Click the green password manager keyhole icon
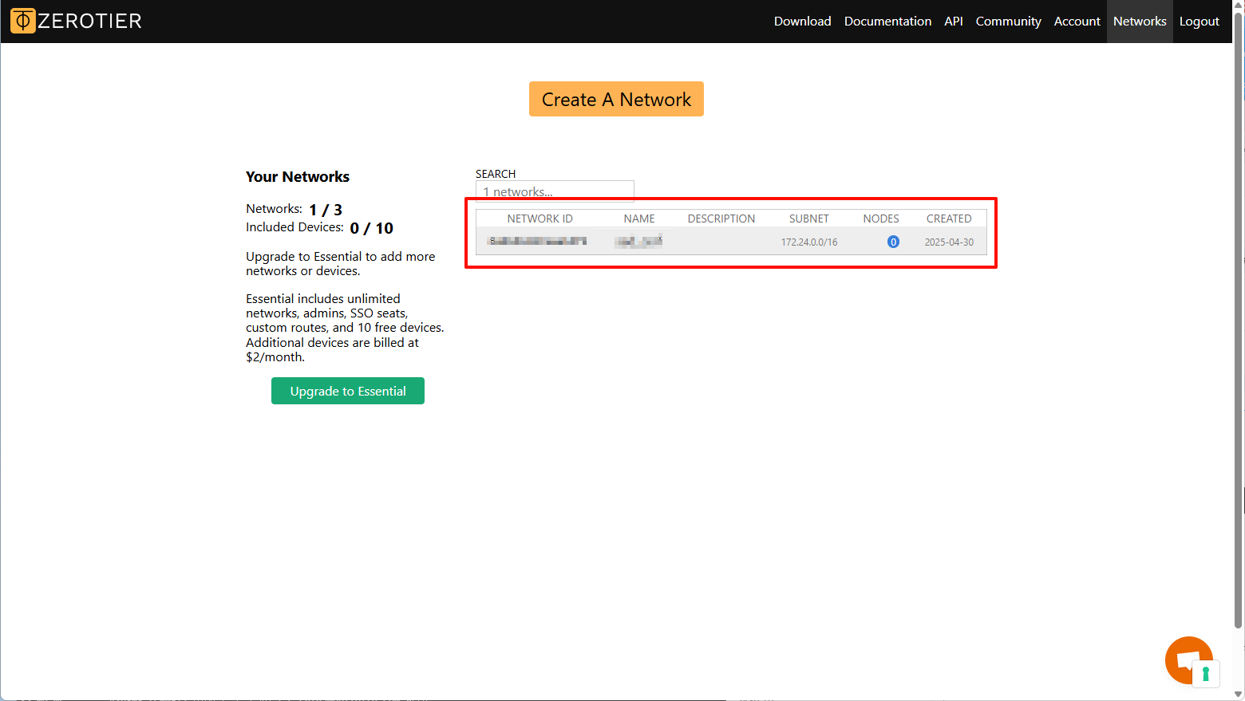The width and height of the screenshot is (1245, 701). coord(1206,674)
